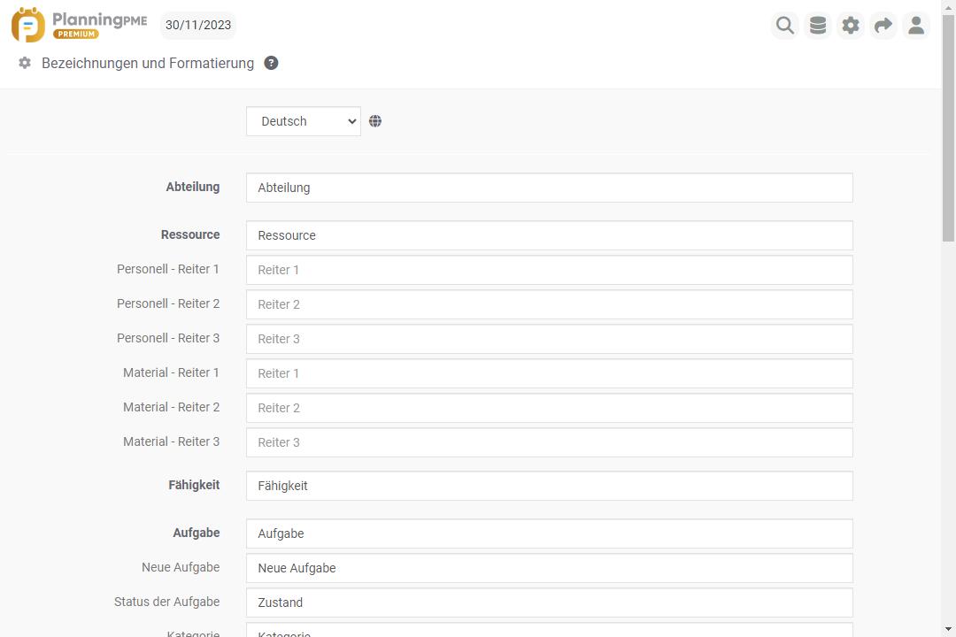Click the gear icon beside page title
The width and height of the screenshot is (956, 637).
pos(25,63)
